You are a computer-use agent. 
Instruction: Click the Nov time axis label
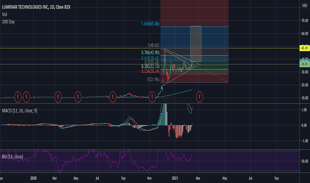(149, 178)
